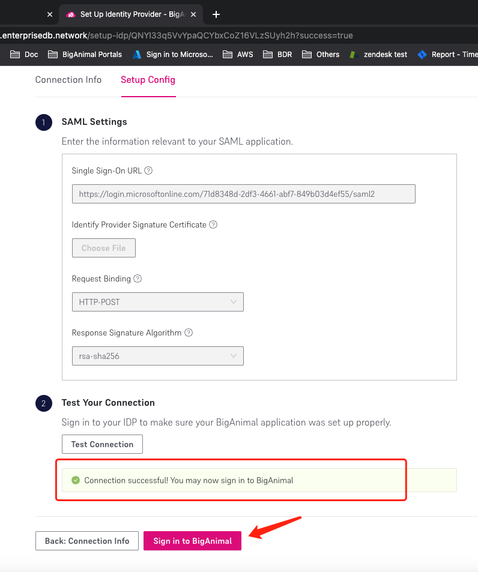Open the BigAnimal Portals bookmark folder
This screenshot has height=572, width=478.
[85, 55]
